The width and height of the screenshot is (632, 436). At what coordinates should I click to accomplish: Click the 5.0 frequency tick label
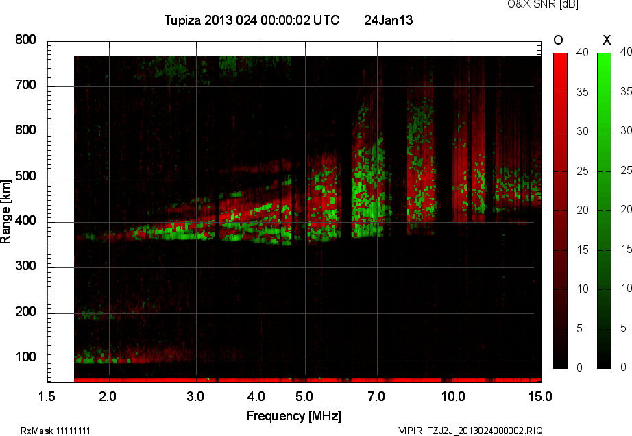(x=304, y=396)
